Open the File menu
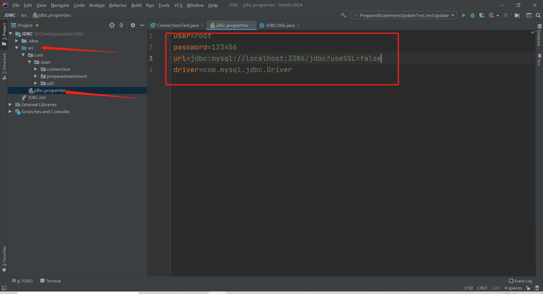The image size is (543, 294). click(x=16, y=5)
